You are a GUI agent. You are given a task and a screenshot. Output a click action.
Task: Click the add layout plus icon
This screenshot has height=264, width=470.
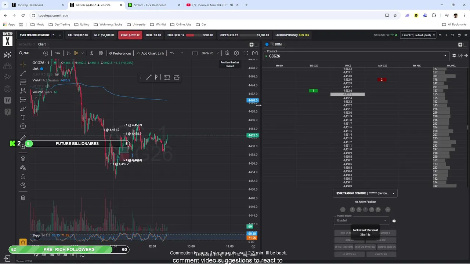446,35
